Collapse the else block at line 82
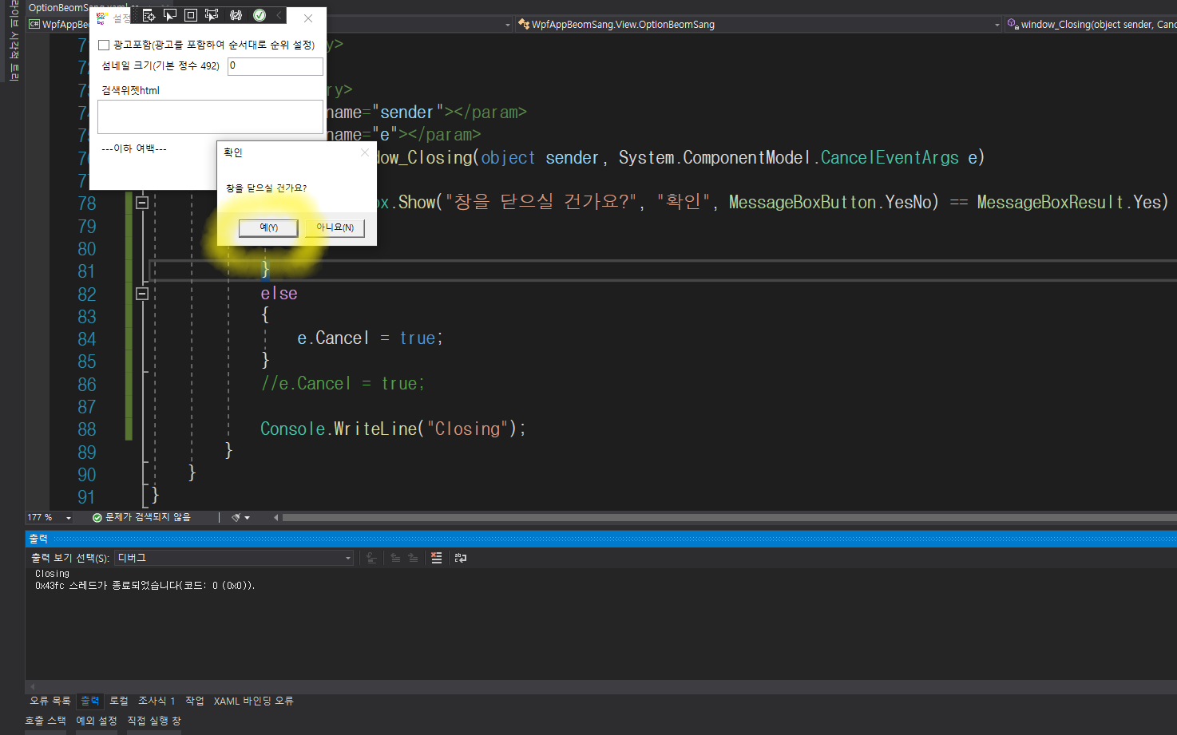 142,294
